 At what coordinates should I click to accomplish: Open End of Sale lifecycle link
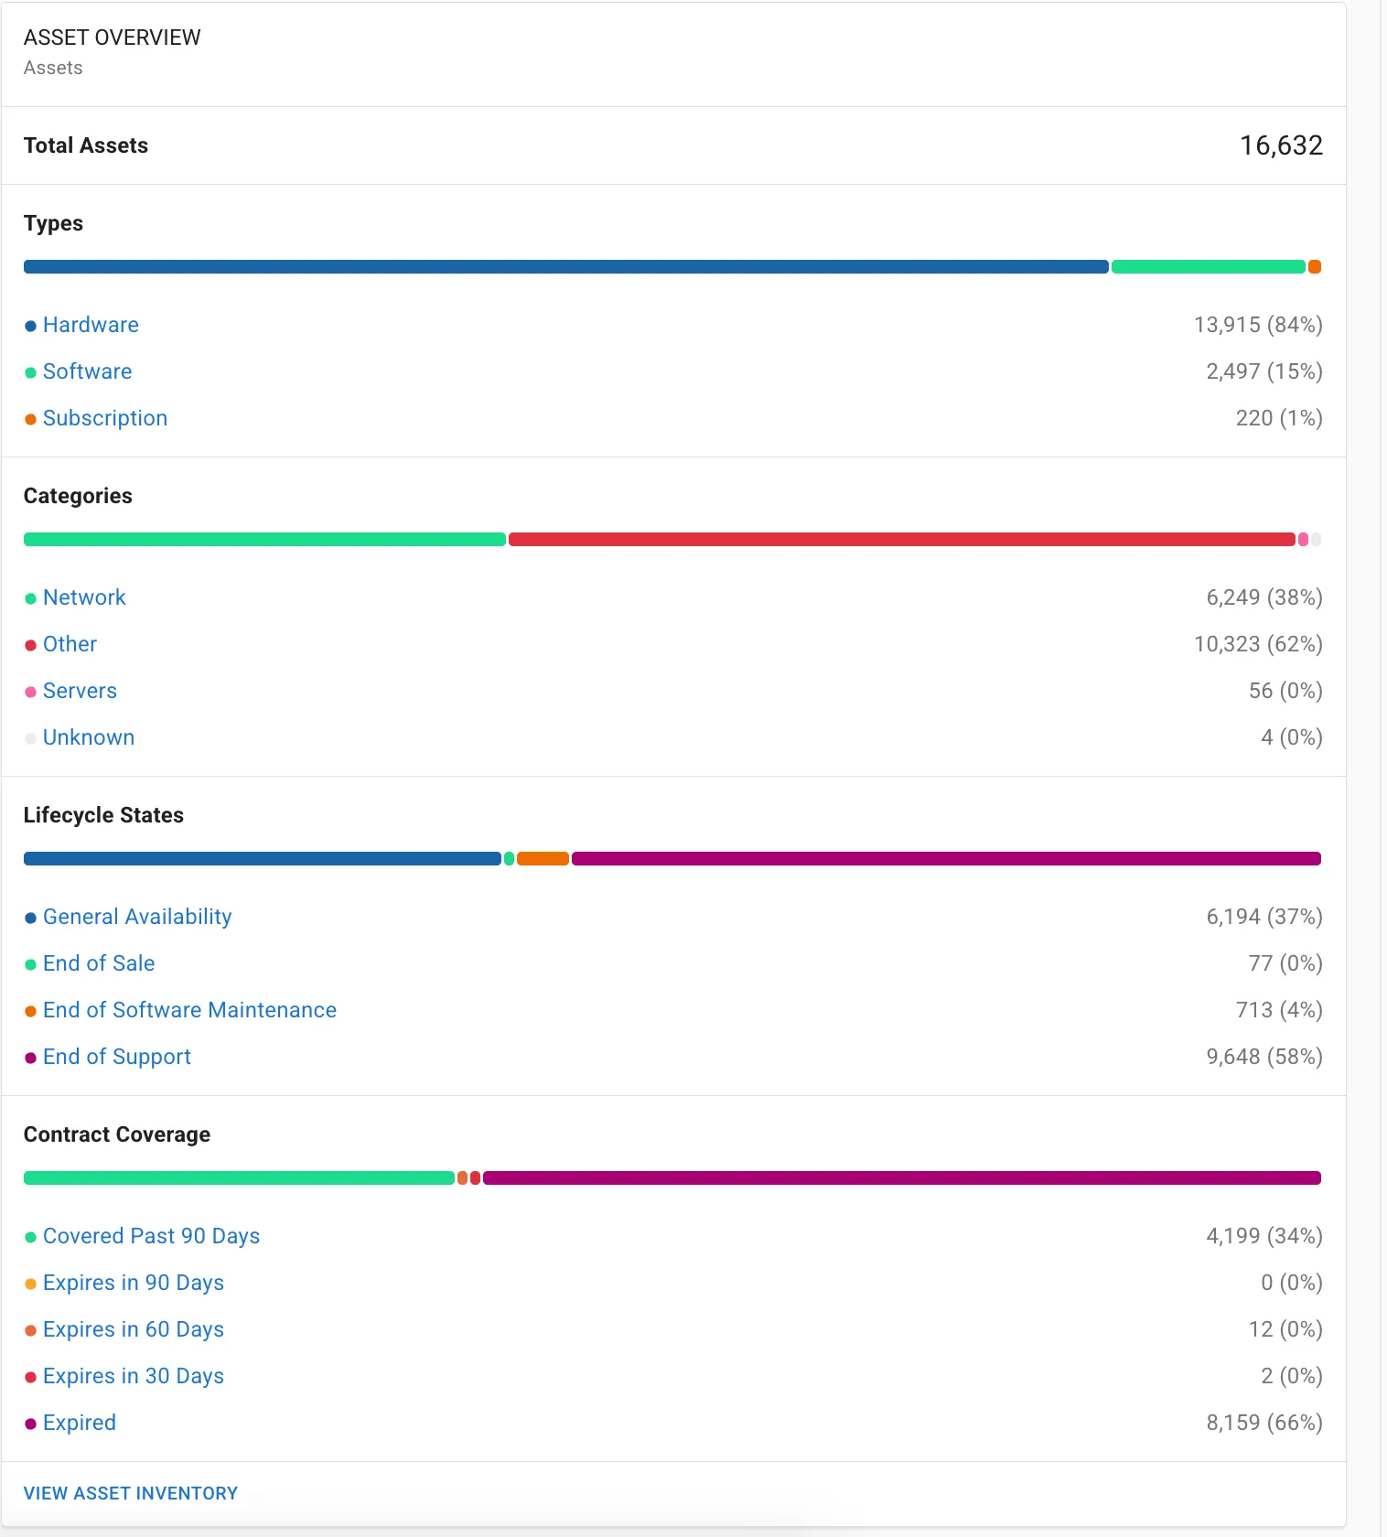tap(99, 963)
